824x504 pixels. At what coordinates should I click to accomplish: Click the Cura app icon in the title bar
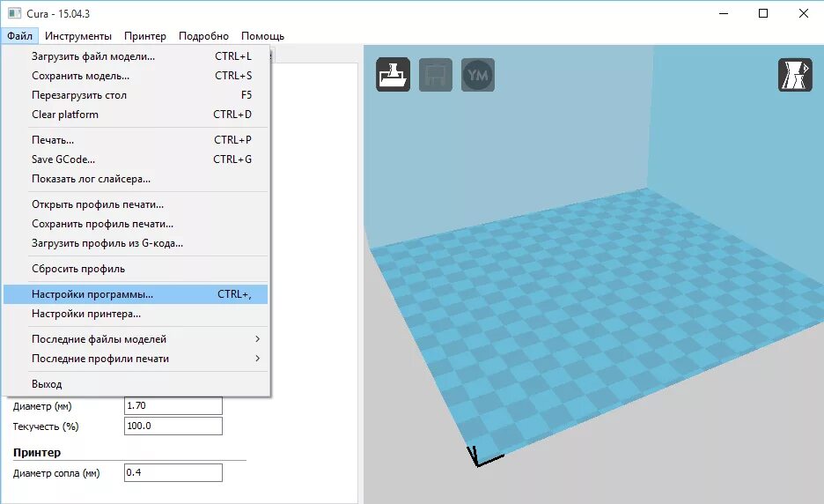[x=14, y=13]
